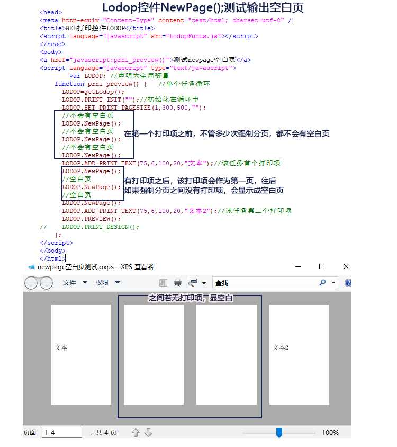
Task: Click the title tag WEB打印控件LODOP
Action: (97, 28)
